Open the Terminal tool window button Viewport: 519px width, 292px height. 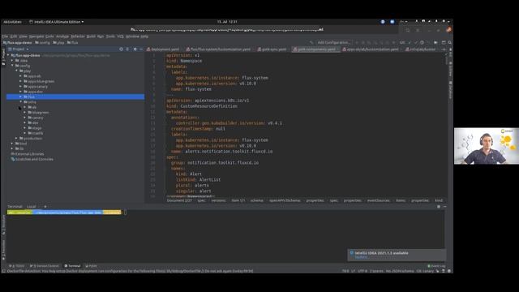[x=72, y=266]
